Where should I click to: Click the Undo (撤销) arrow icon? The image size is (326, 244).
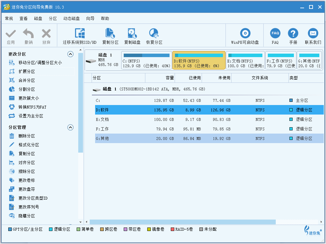pyautogui.click(x=29, y=33)
